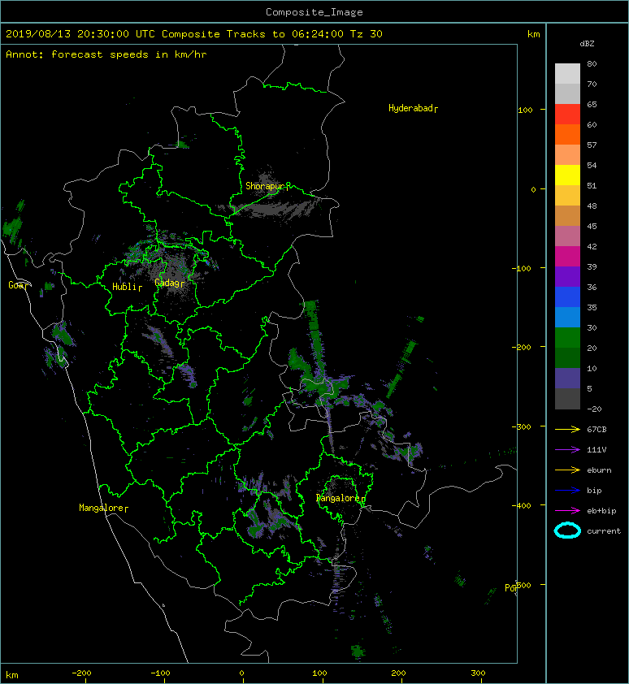This screenshot has height=684, width=629.
Task: Click the Gadag city label
Action: point(167,283)
